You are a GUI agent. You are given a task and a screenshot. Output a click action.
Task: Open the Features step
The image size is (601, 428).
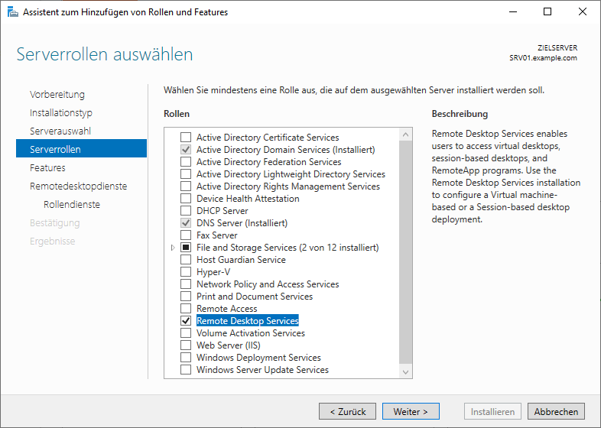click(47, 168)
